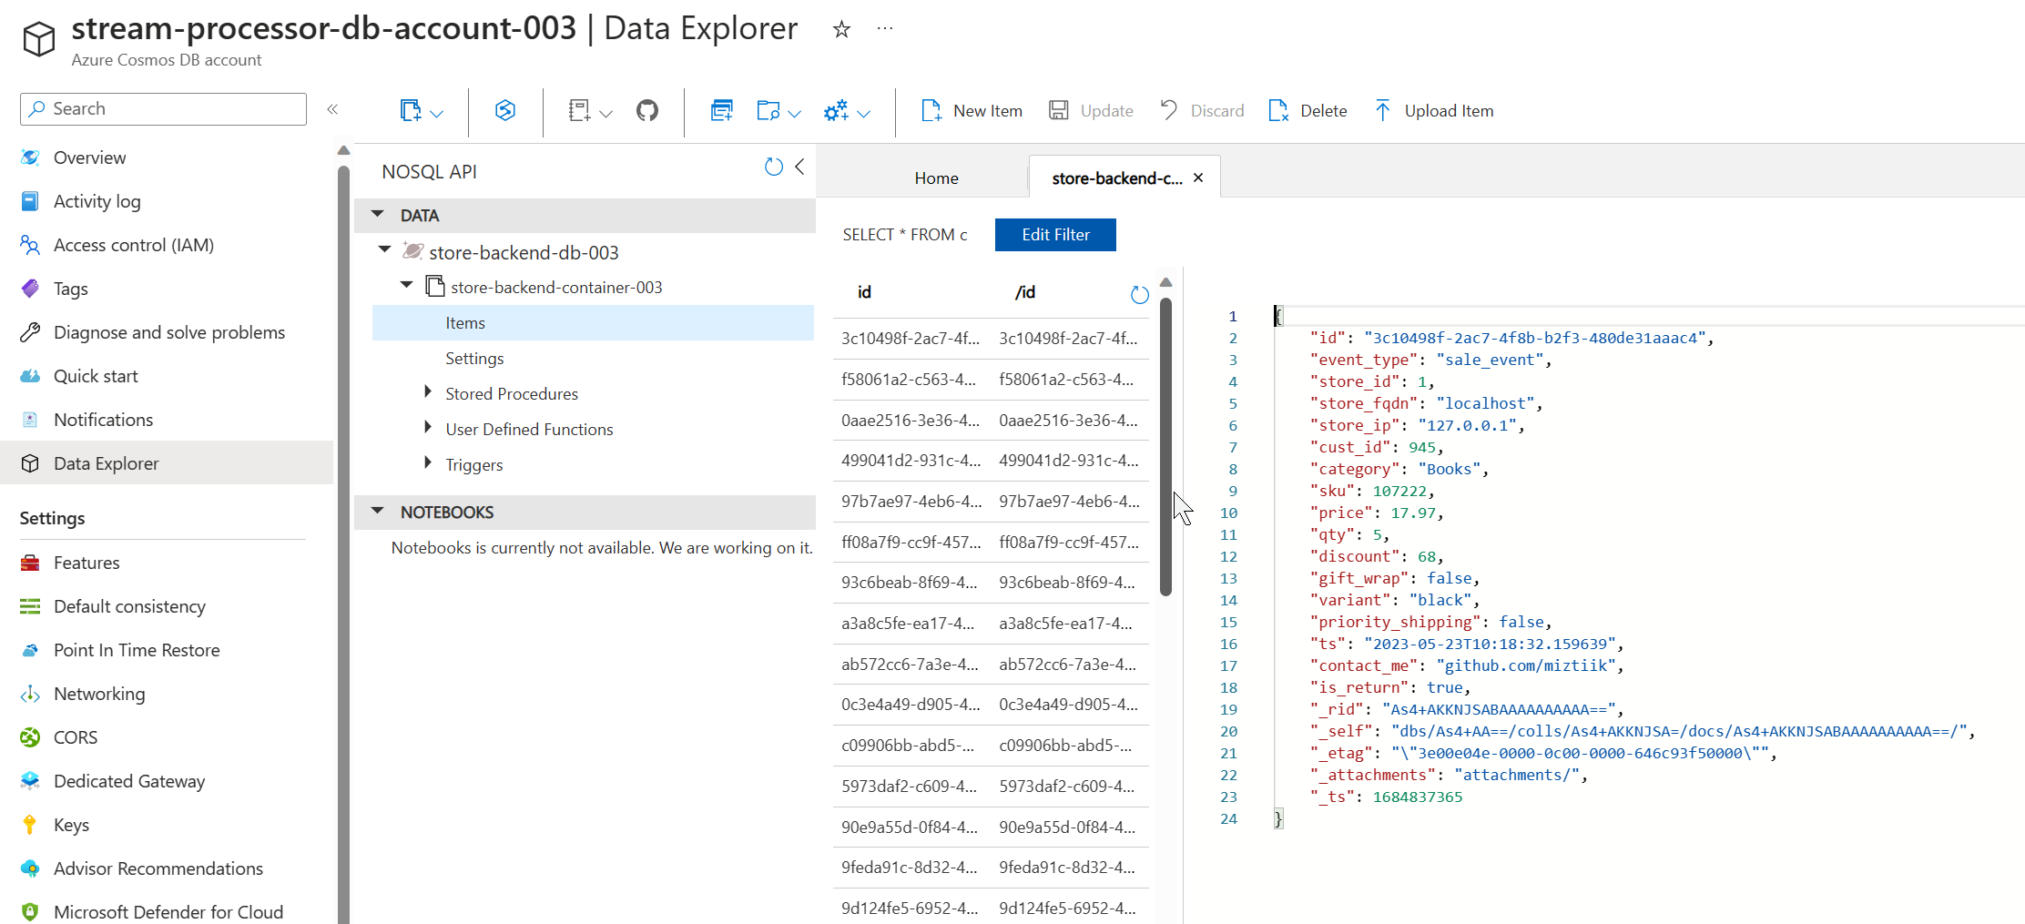Click the Delete button
The image size is (2025, 924).
click(x=1308, y=111)
